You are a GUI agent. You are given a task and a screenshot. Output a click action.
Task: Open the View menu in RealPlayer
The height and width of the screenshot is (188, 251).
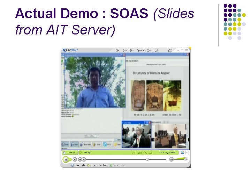coord(124,50)
